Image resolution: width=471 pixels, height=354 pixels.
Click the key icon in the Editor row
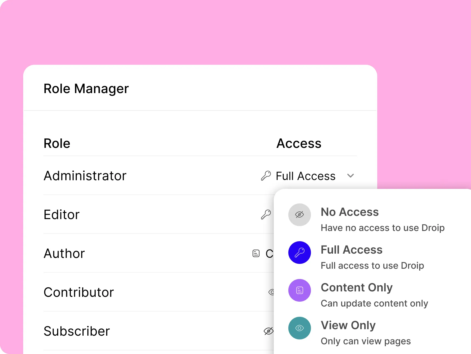(266, 215)
